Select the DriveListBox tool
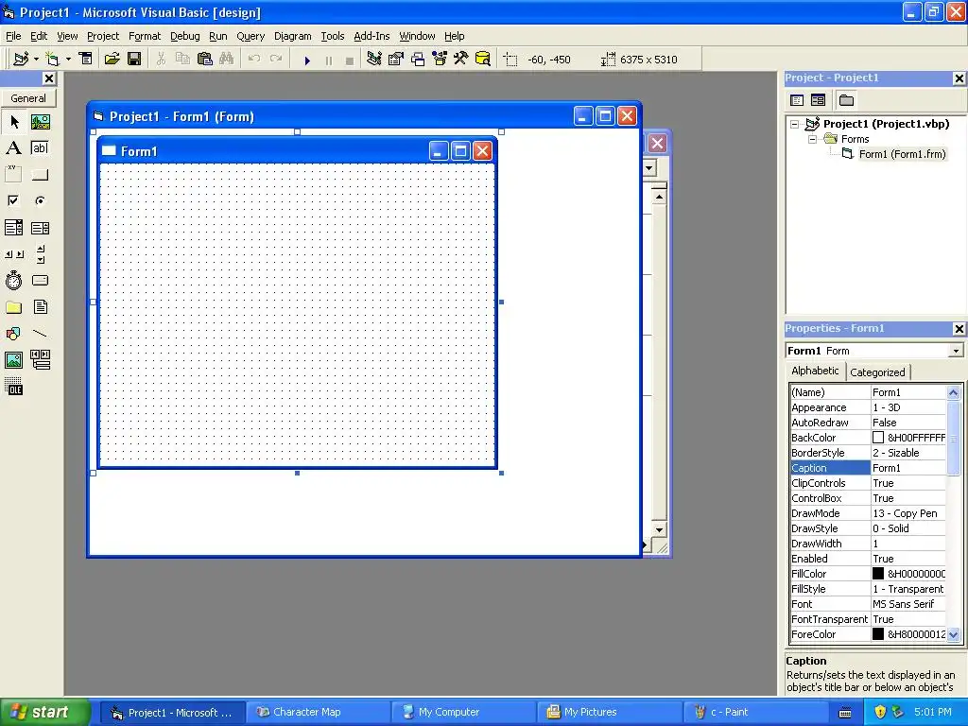Image resolution: width=968 pixels, height=726 pixels. pyautogui.click(x=40, y=280)
